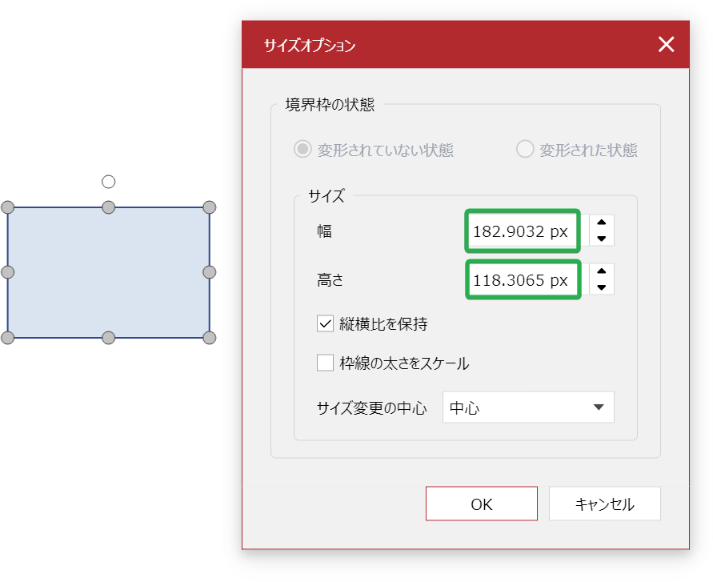Click the top-right resize handle of rectangle
713x582 pixels.
coord(209,207)
